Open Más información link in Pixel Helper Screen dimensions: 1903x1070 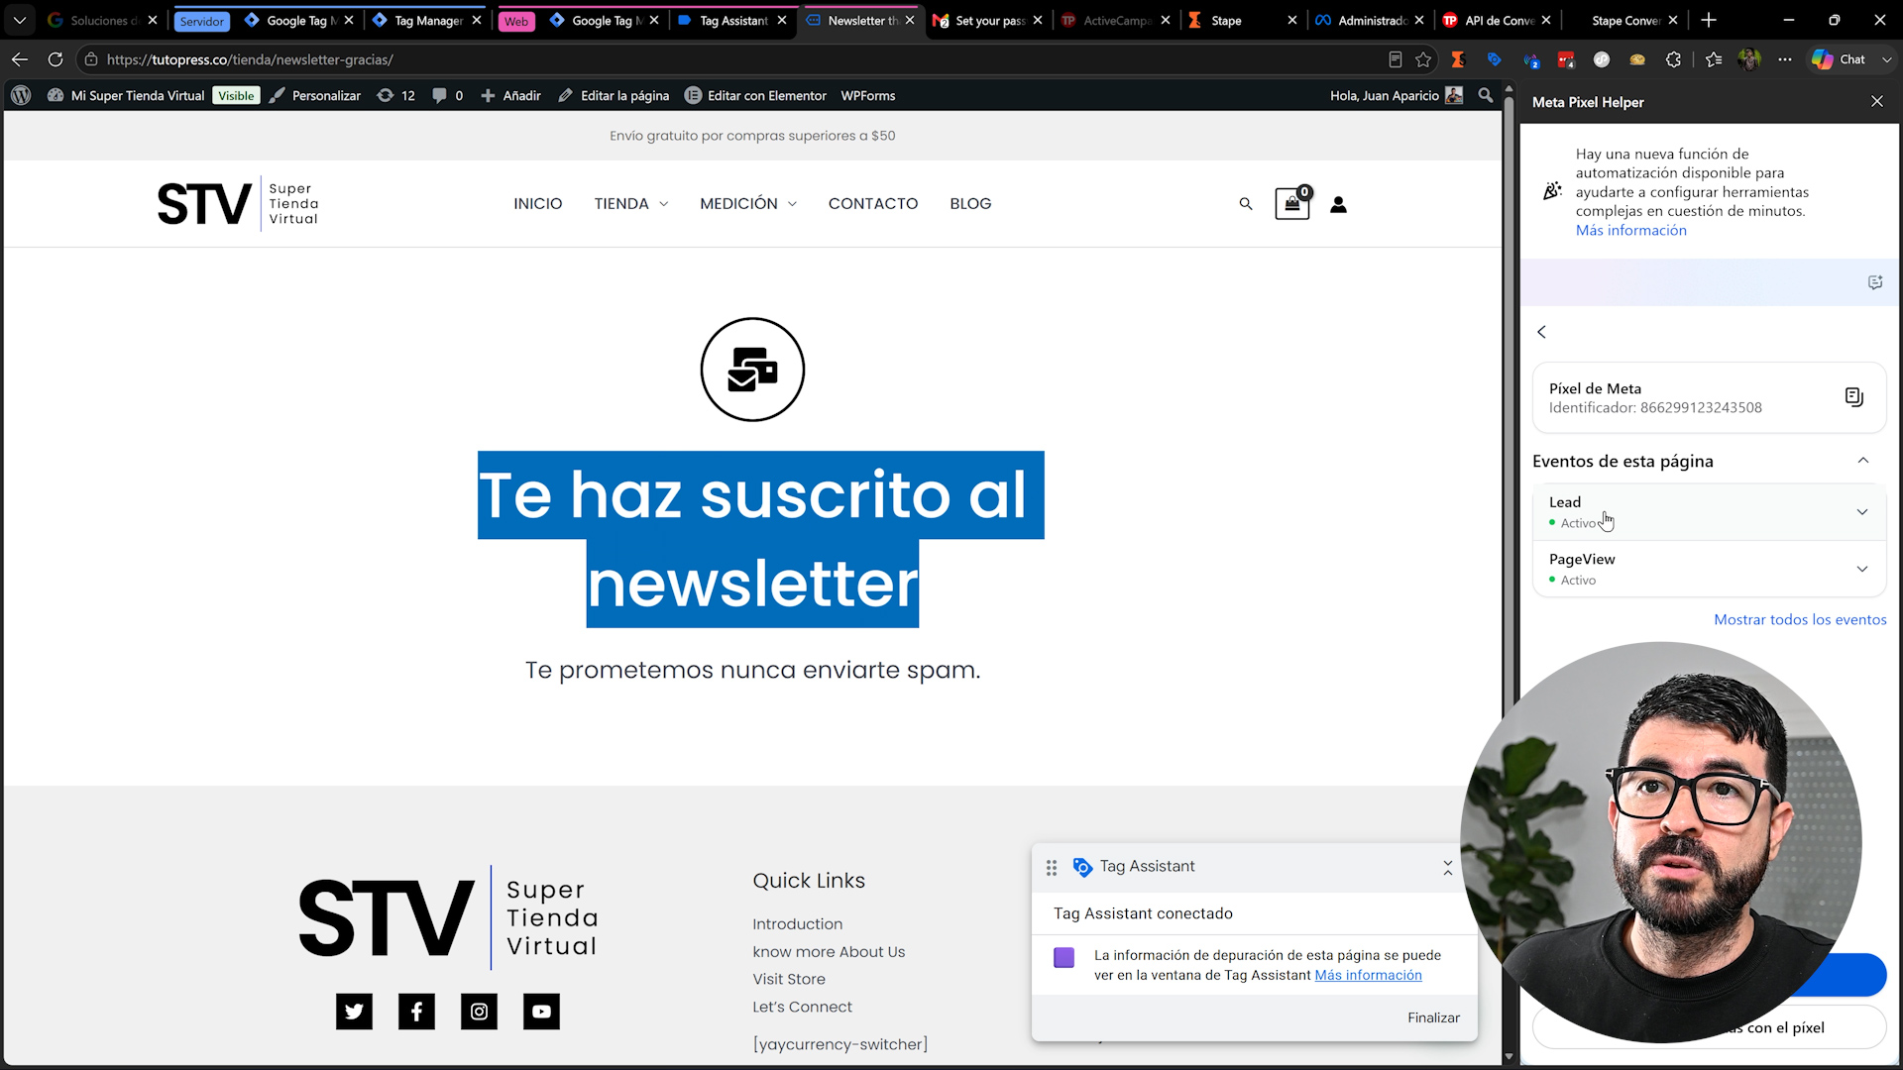(x=1630, y=230)
